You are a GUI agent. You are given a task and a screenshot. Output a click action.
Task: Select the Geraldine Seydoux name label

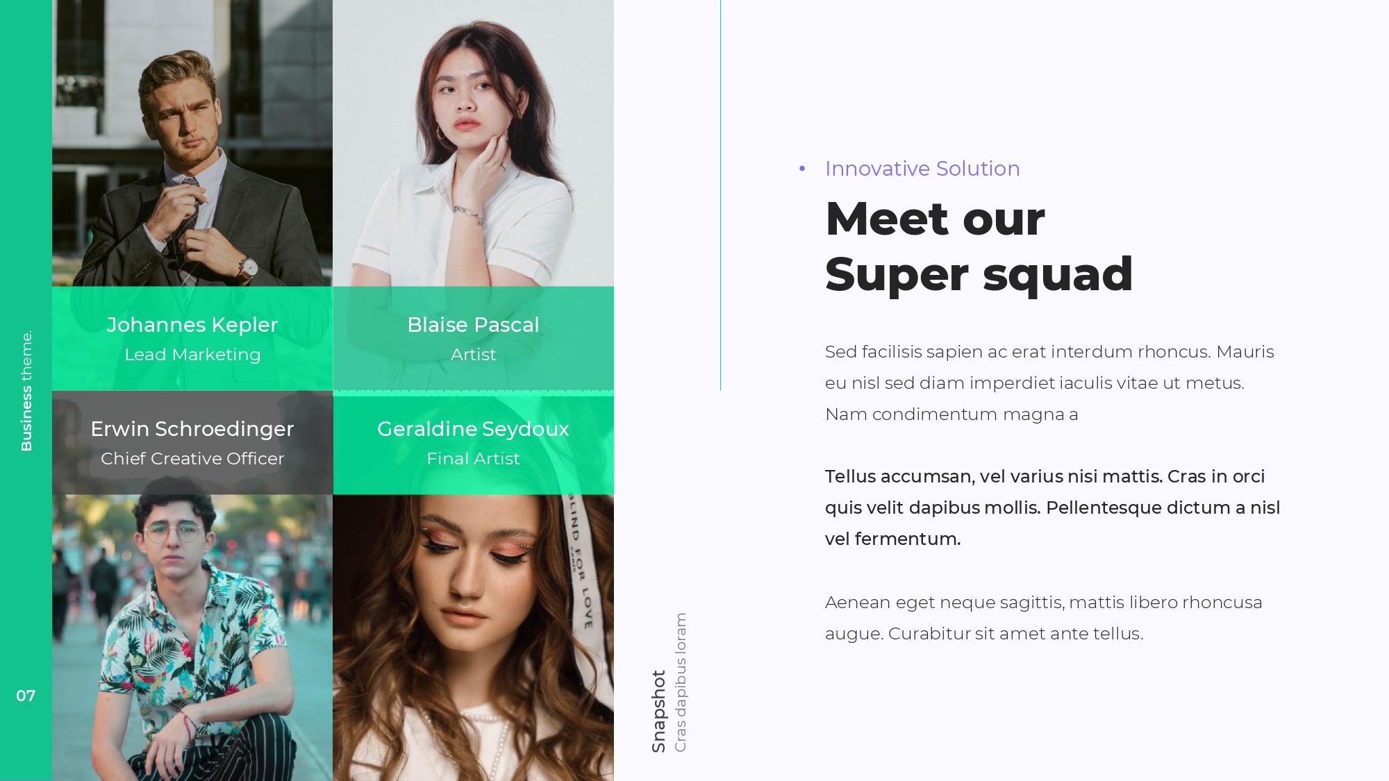coord(473,429)
